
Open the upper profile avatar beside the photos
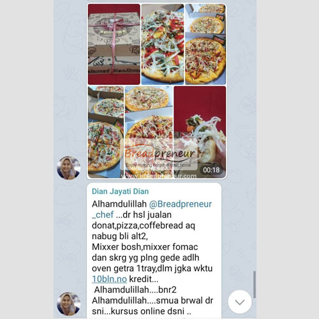click(x=69, y=168)
